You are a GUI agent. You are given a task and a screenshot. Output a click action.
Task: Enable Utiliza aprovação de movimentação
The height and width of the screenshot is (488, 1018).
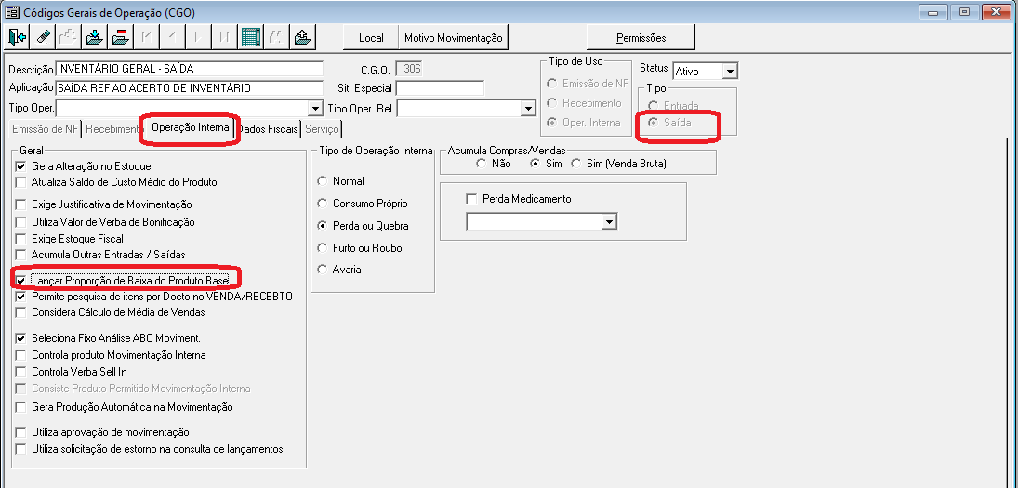[21, 432]
